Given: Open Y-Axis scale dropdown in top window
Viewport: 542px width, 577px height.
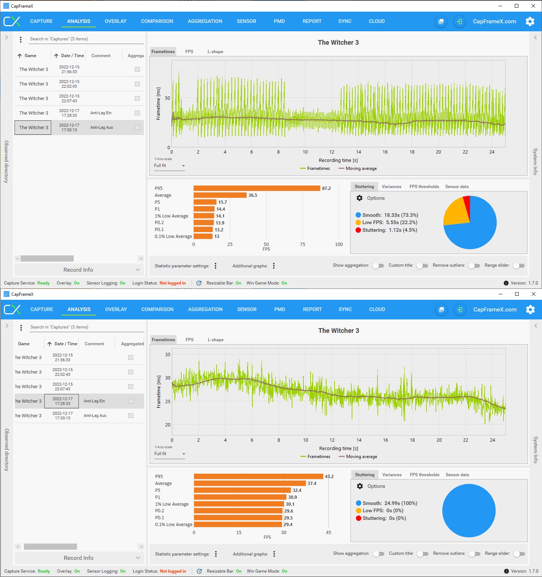Looking at the screenshot, I should 169,166.
